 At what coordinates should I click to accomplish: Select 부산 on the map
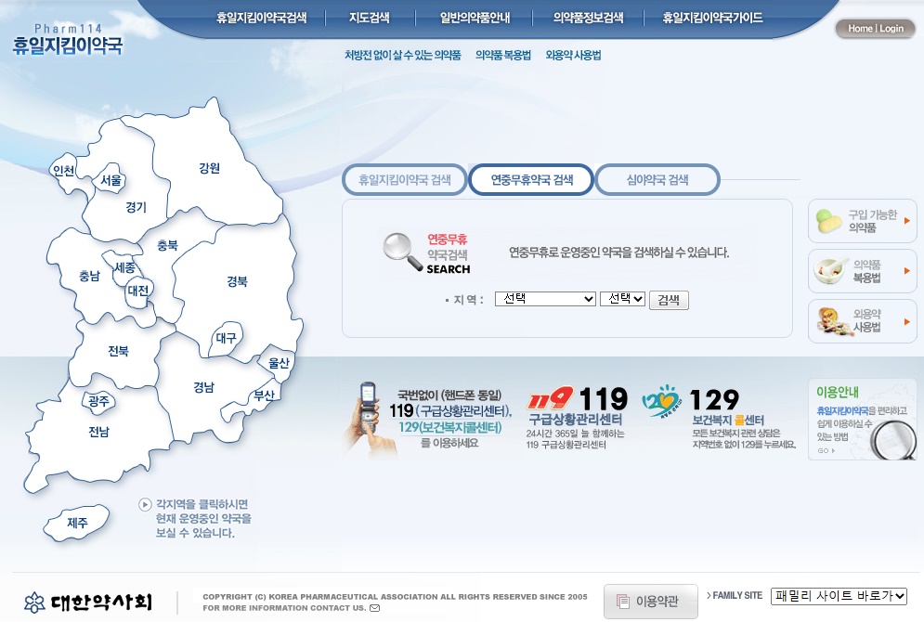tap(264, 395)
